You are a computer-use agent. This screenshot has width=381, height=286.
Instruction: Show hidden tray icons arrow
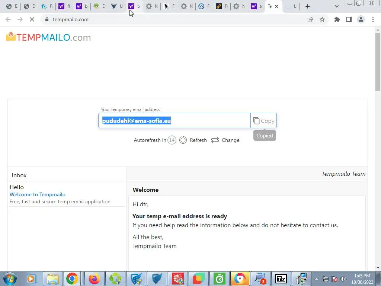(x=316, y=279)
